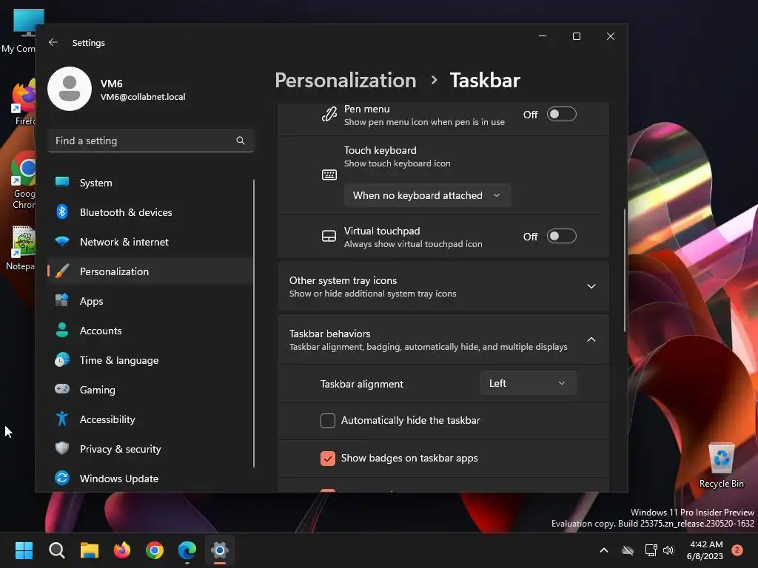This screenshot has height=568, width=758.
Task: Open Privacy & security category
Action: coord(150,449)
